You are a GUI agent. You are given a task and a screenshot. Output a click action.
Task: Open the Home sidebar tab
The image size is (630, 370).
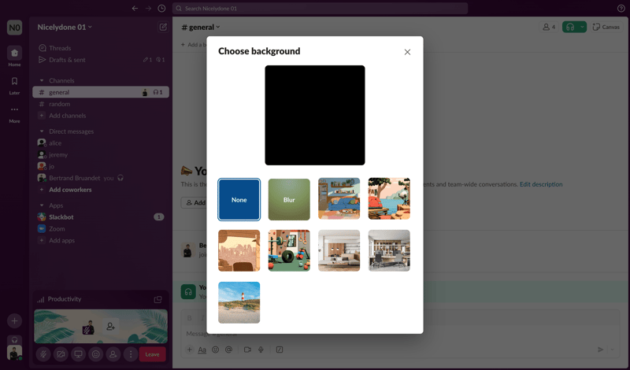[14, 56]
